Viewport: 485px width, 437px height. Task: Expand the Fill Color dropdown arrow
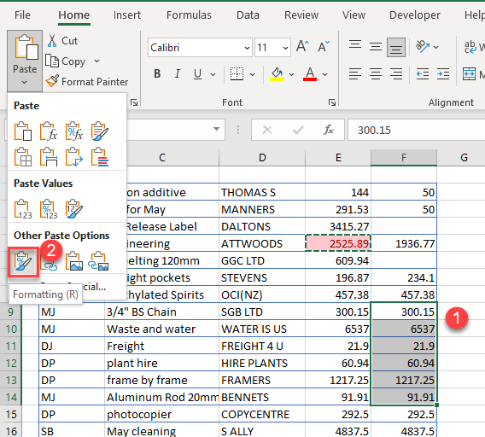click(291, 74)
